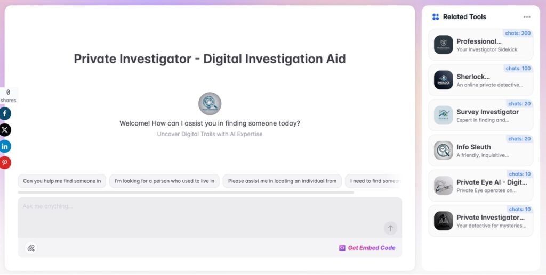Open the Survey Investigator icon
Image resolution: width=546 pixels, height=275 pixels.
pos(443,115)
